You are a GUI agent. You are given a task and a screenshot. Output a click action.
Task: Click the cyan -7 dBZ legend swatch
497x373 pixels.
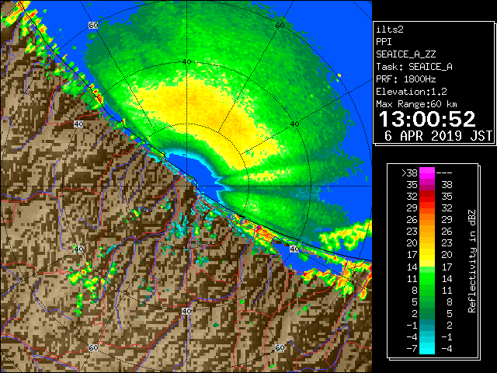coord(427,349)
